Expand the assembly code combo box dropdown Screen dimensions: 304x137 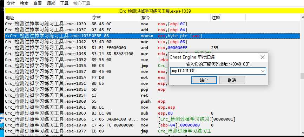(263, 71)
